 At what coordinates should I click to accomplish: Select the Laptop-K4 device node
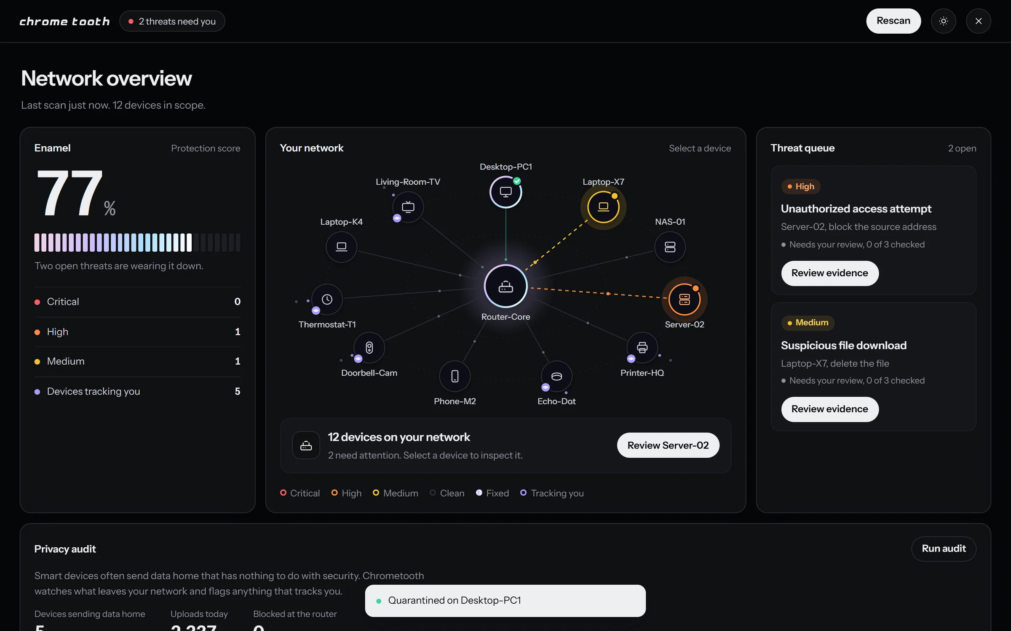[341, 247]
